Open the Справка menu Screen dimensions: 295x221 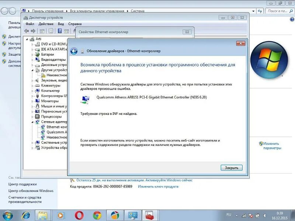click(x=75, y=24)
